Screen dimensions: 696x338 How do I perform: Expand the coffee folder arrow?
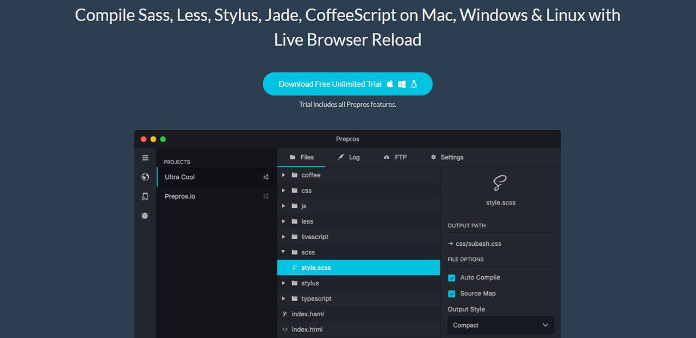(283, 175)
